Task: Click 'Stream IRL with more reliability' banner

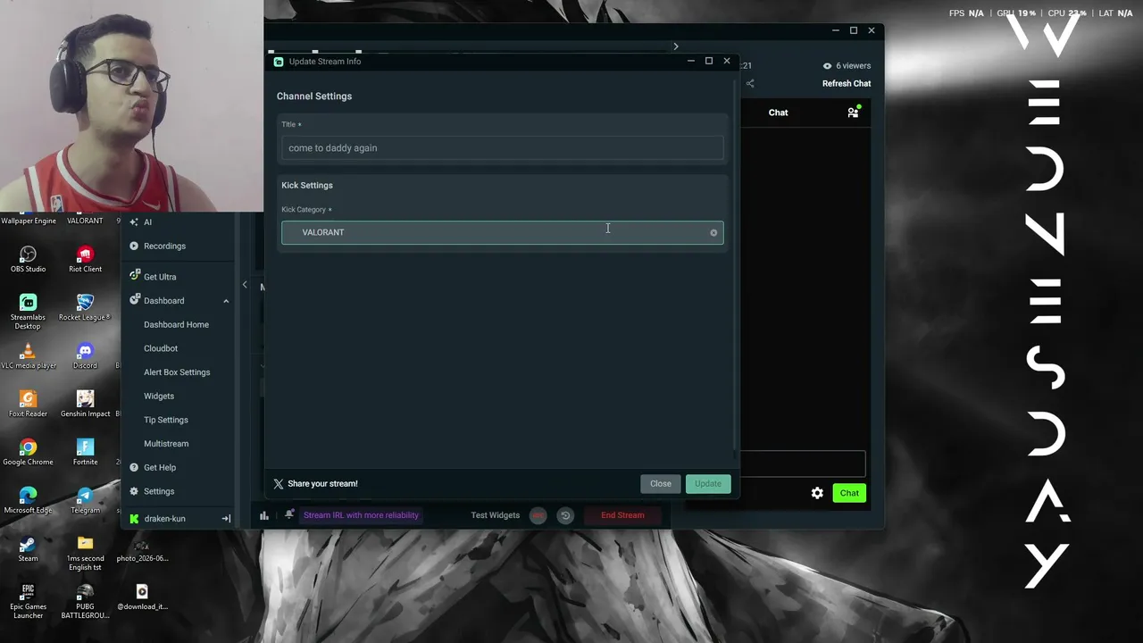Action: click(361, 515)
